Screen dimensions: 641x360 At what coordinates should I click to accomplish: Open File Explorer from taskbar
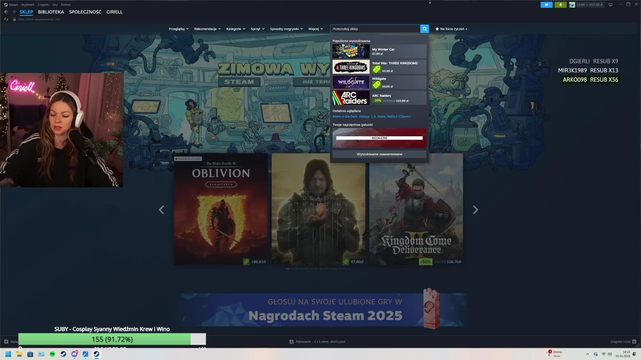coord(19,354)
